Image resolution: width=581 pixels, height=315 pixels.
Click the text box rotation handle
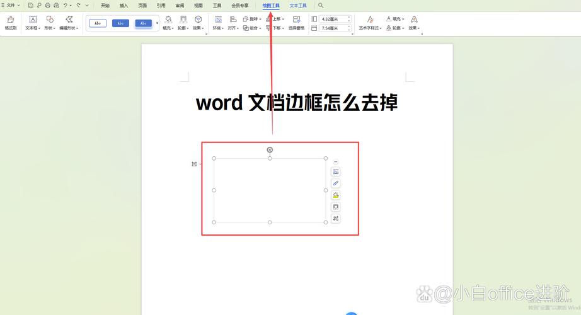pos(270,150)
